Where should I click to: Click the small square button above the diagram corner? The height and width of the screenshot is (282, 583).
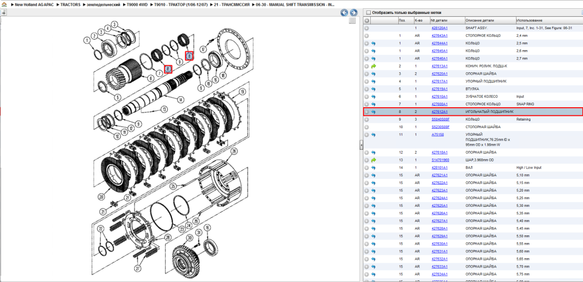(x=352, y=21)
